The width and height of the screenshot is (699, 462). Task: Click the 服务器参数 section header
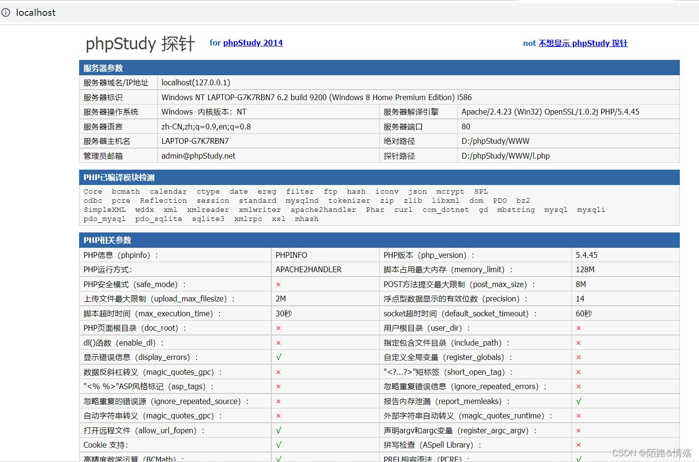(379, 68)
